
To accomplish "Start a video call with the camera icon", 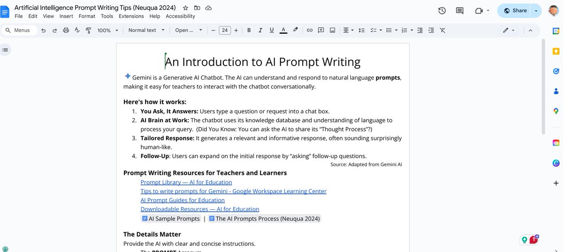I will 479,11.
